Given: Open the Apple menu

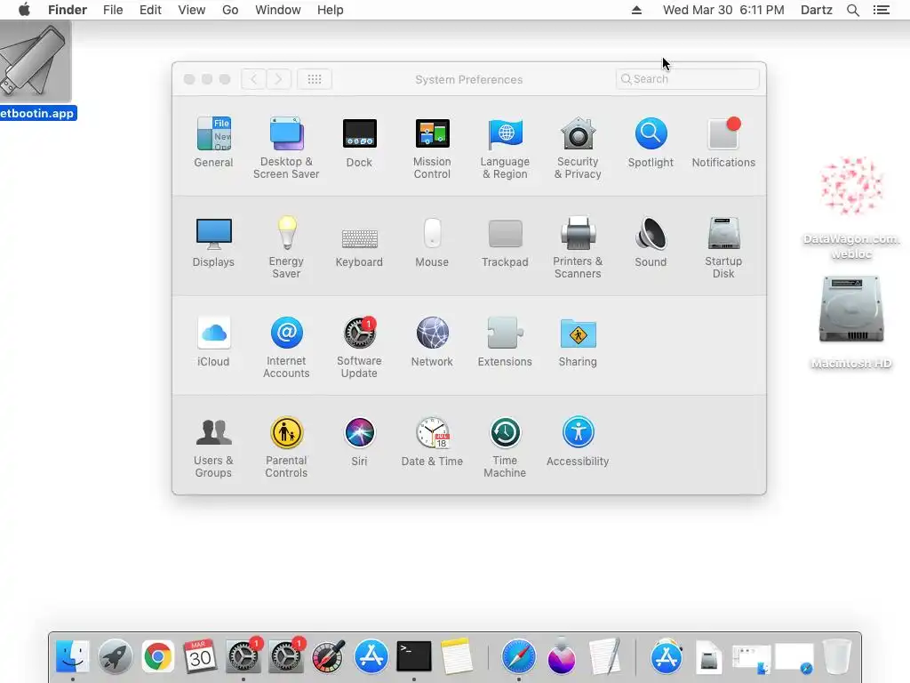Looking at the screenshot, I should tap(24, 10).
